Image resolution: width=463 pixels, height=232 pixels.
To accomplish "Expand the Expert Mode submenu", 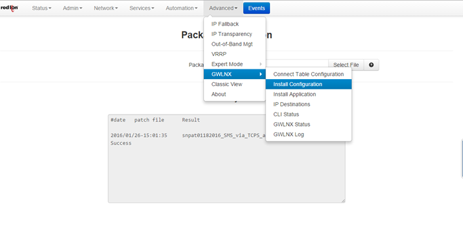I will [235, 64].
